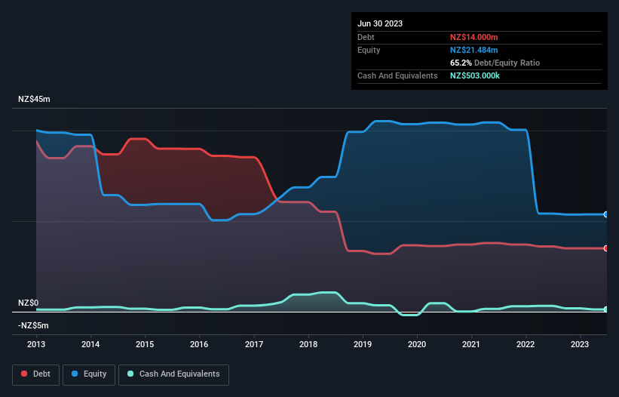Select the 2020 x-axis label
This screenshot has width=619, height=397.
coord(417,344)
